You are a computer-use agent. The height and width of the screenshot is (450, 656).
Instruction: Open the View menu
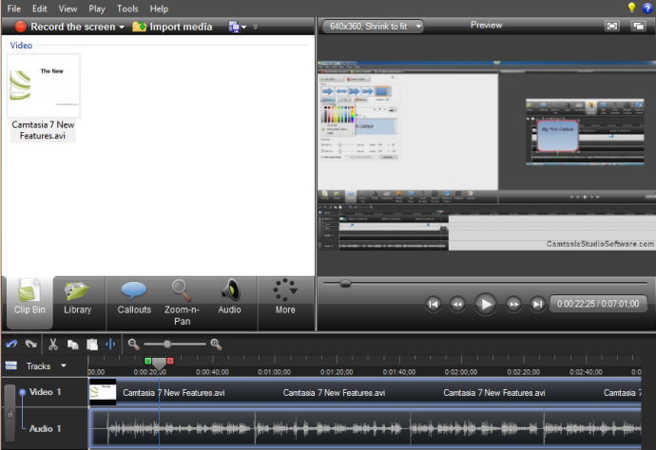(x=68, y=9)
